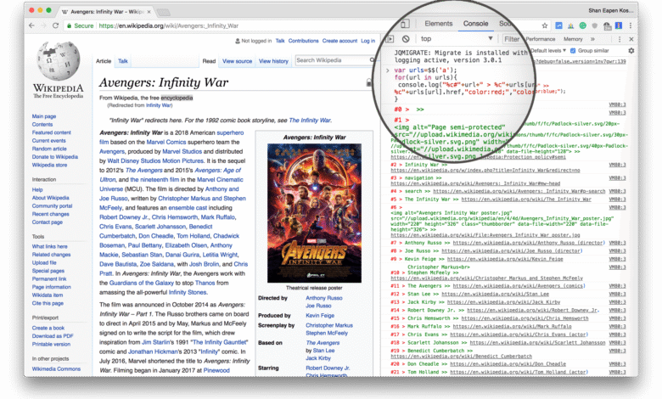Open the Infinity War poster thumbnail
The width and height of the screenshot is (662, 399).
click(314, 213)
